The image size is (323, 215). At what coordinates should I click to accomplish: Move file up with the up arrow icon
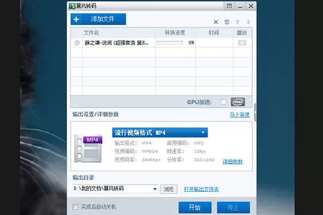(237, 22)
